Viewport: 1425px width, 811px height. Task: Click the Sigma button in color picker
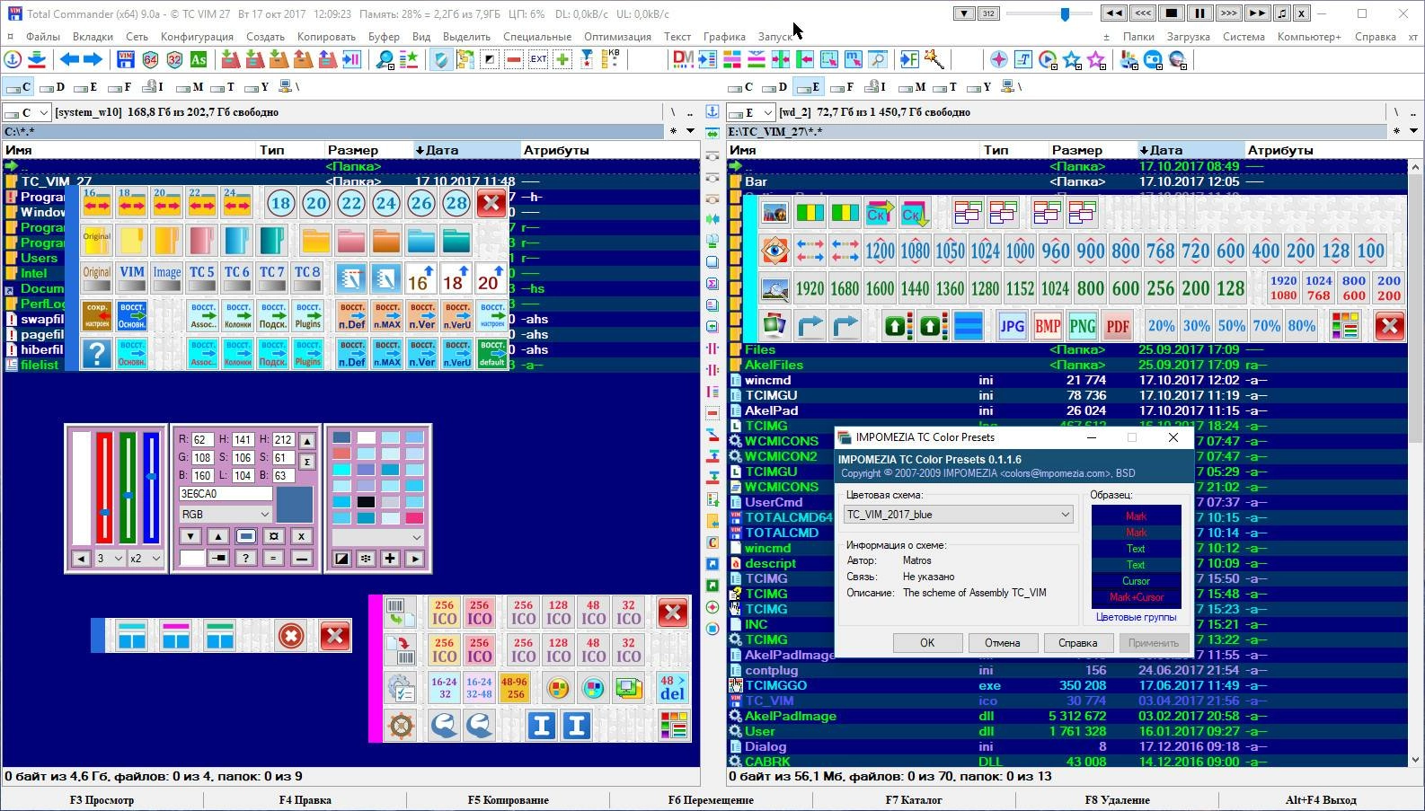[306, 462]
